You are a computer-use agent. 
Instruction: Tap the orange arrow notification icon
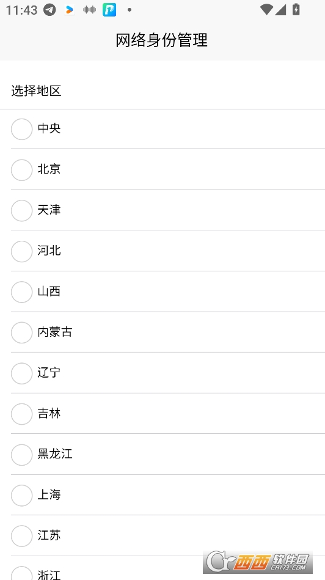pyautogui.click(x=69, y=10)
